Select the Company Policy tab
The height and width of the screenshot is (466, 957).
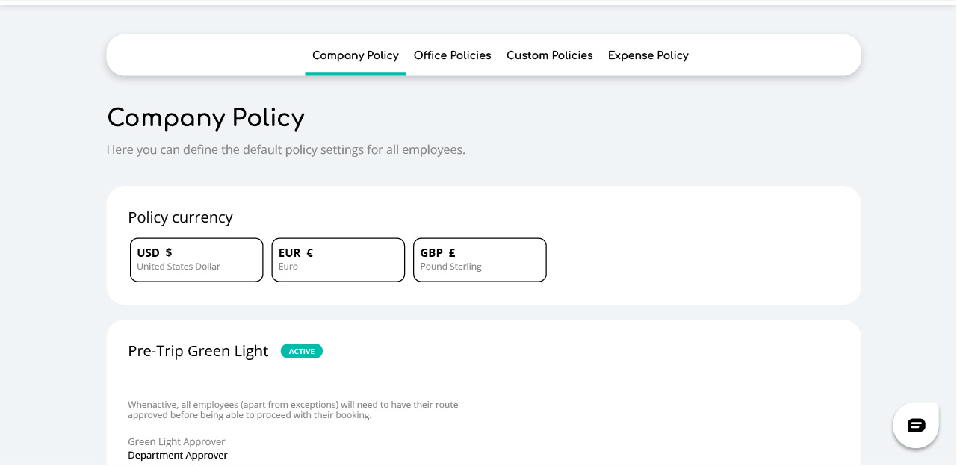coord(356,55)
